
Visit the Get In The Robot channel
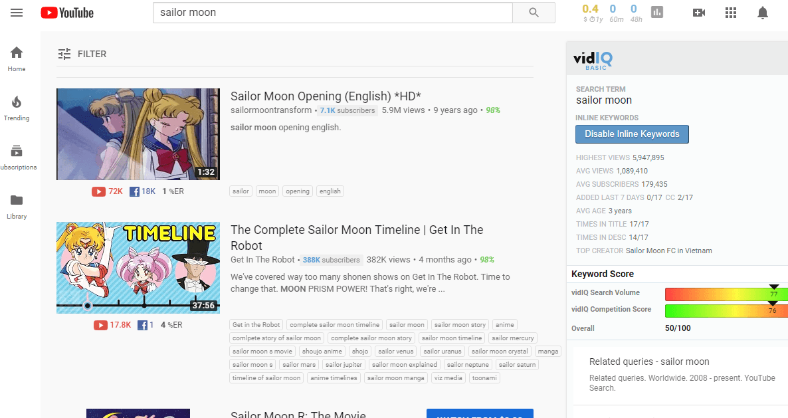click(263, 260)
